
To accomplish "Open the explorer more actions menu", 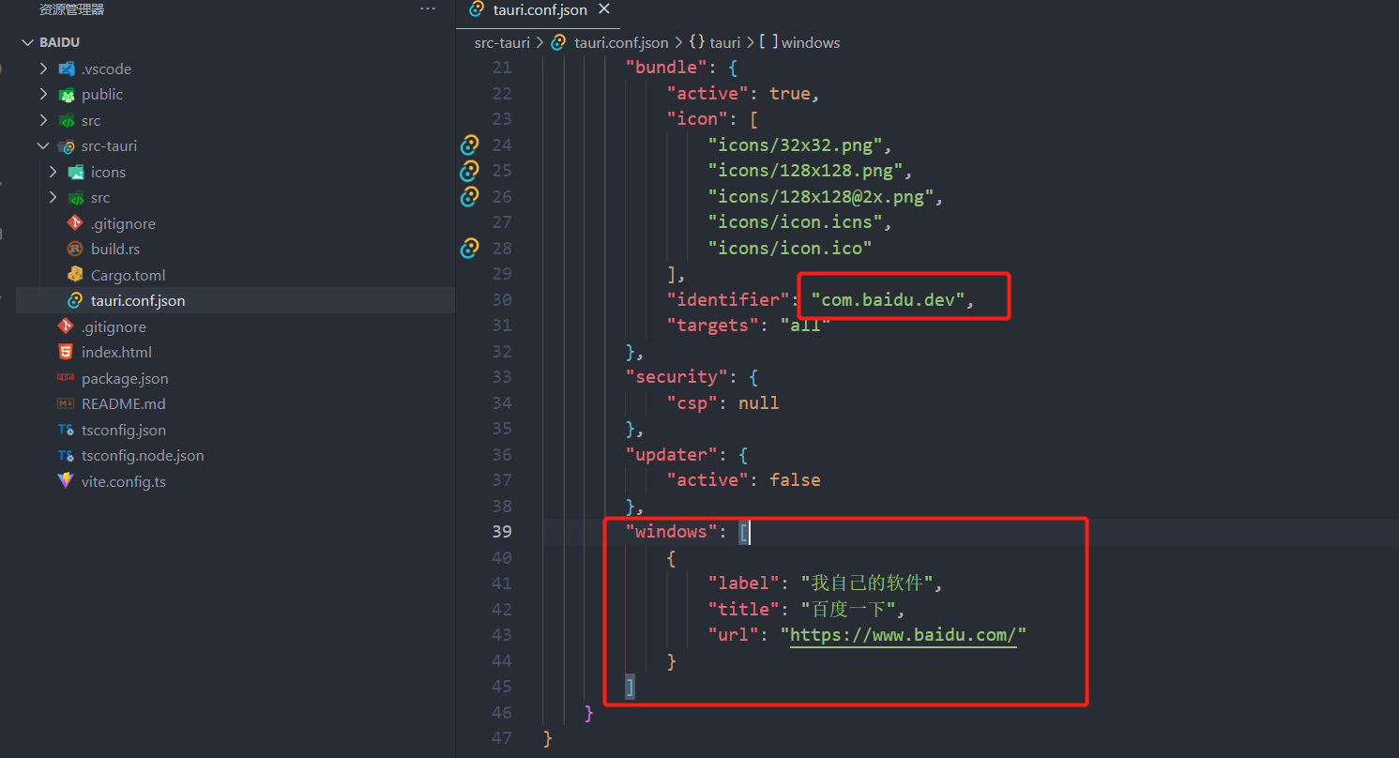I will pos(428,8).
